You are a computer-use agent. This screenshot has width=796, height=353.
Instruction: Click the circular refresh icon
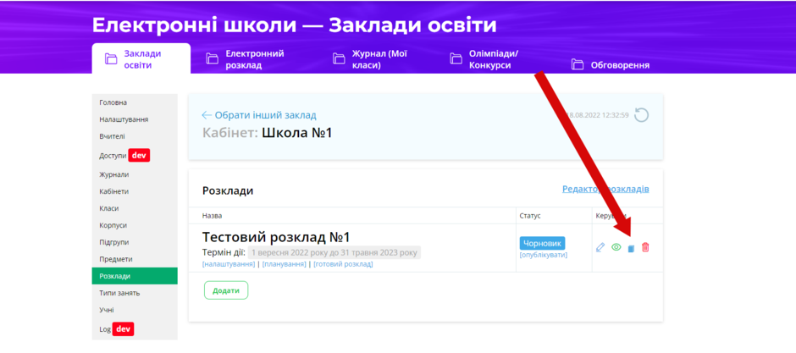(642, 115)
